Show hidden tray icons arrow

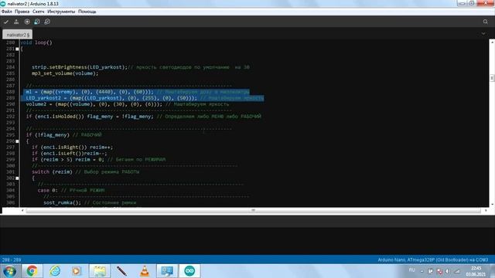(x=422, y=271)
